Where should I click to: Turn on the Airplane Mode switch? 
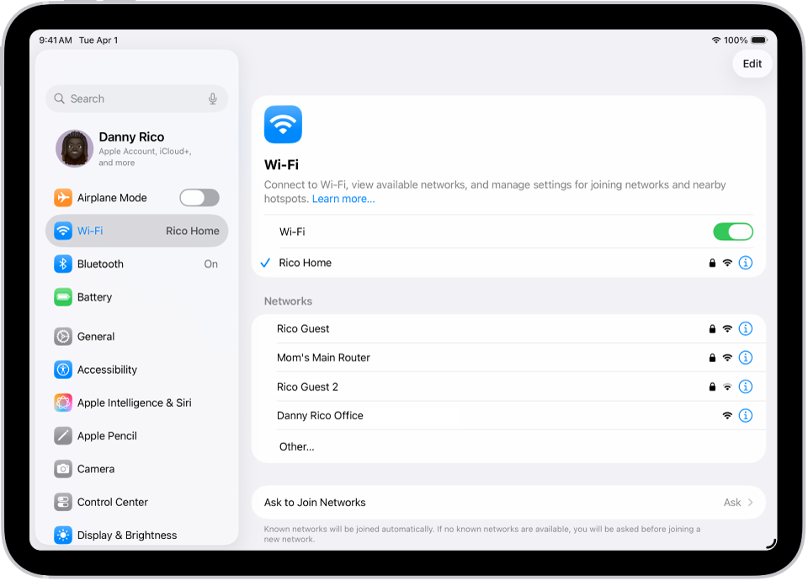(x=199, y=197)
